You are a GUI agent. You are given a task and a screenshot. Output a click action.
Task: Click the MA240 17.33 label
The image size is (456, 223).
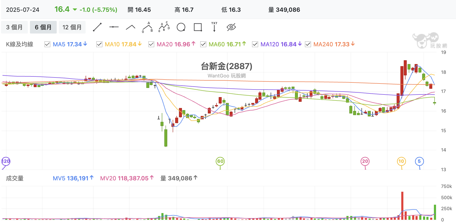[334, 44]
